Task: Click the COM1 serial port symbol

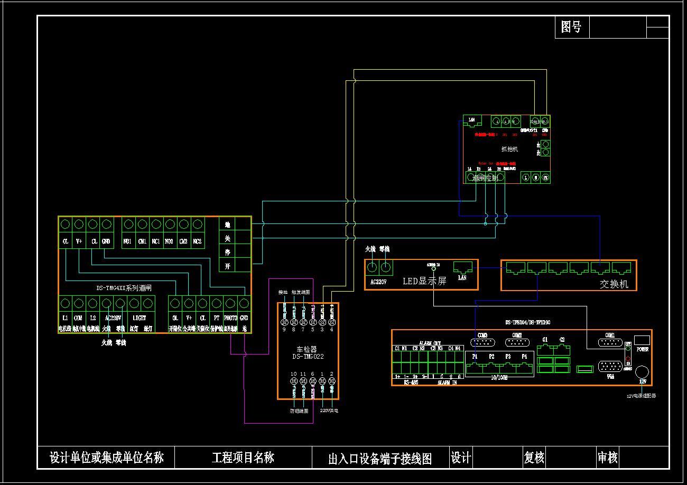Action: pyautogui.click(x=610, y=342)
